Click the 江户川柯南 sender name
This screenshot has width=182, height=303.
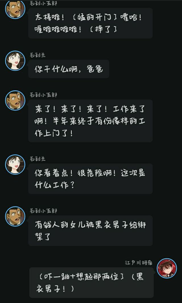[138, 263]
